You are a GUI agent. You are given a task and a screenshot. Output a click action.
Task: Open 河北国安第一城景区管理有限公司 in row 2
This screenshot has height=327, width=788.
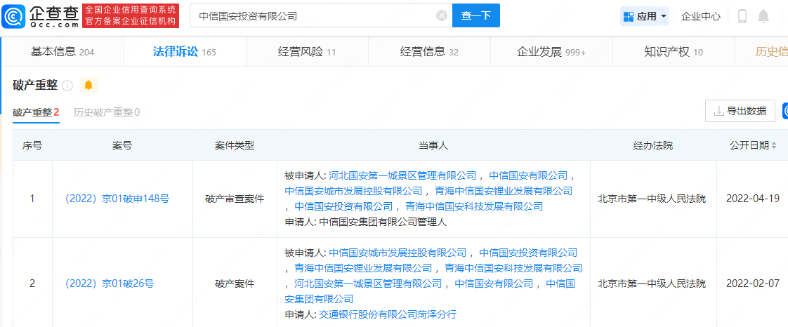[369, 283]
